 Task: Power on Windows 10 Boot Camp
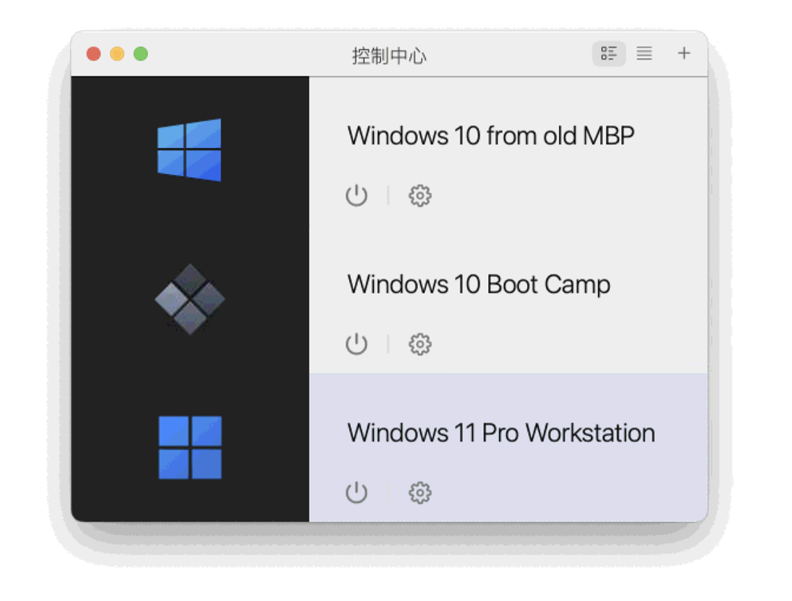tap(357, 344)
